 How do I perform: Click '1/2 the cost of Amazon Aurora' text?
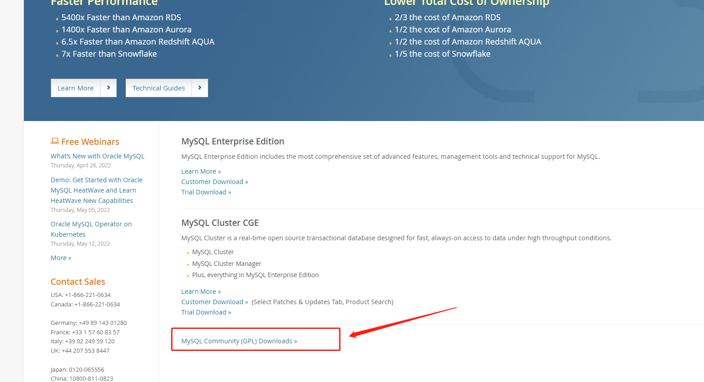pos(453,30)
